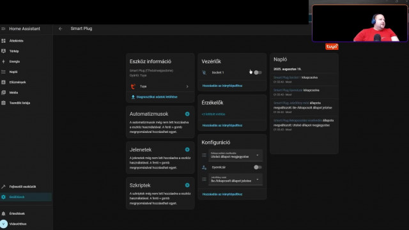
Task: Open Smart Plug Gyerekzár log entry link
Action: coord(288,90)
